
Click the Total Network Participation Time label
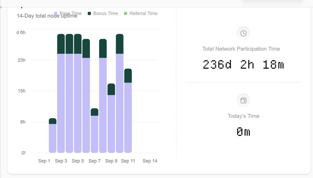[x=241, y=49]
